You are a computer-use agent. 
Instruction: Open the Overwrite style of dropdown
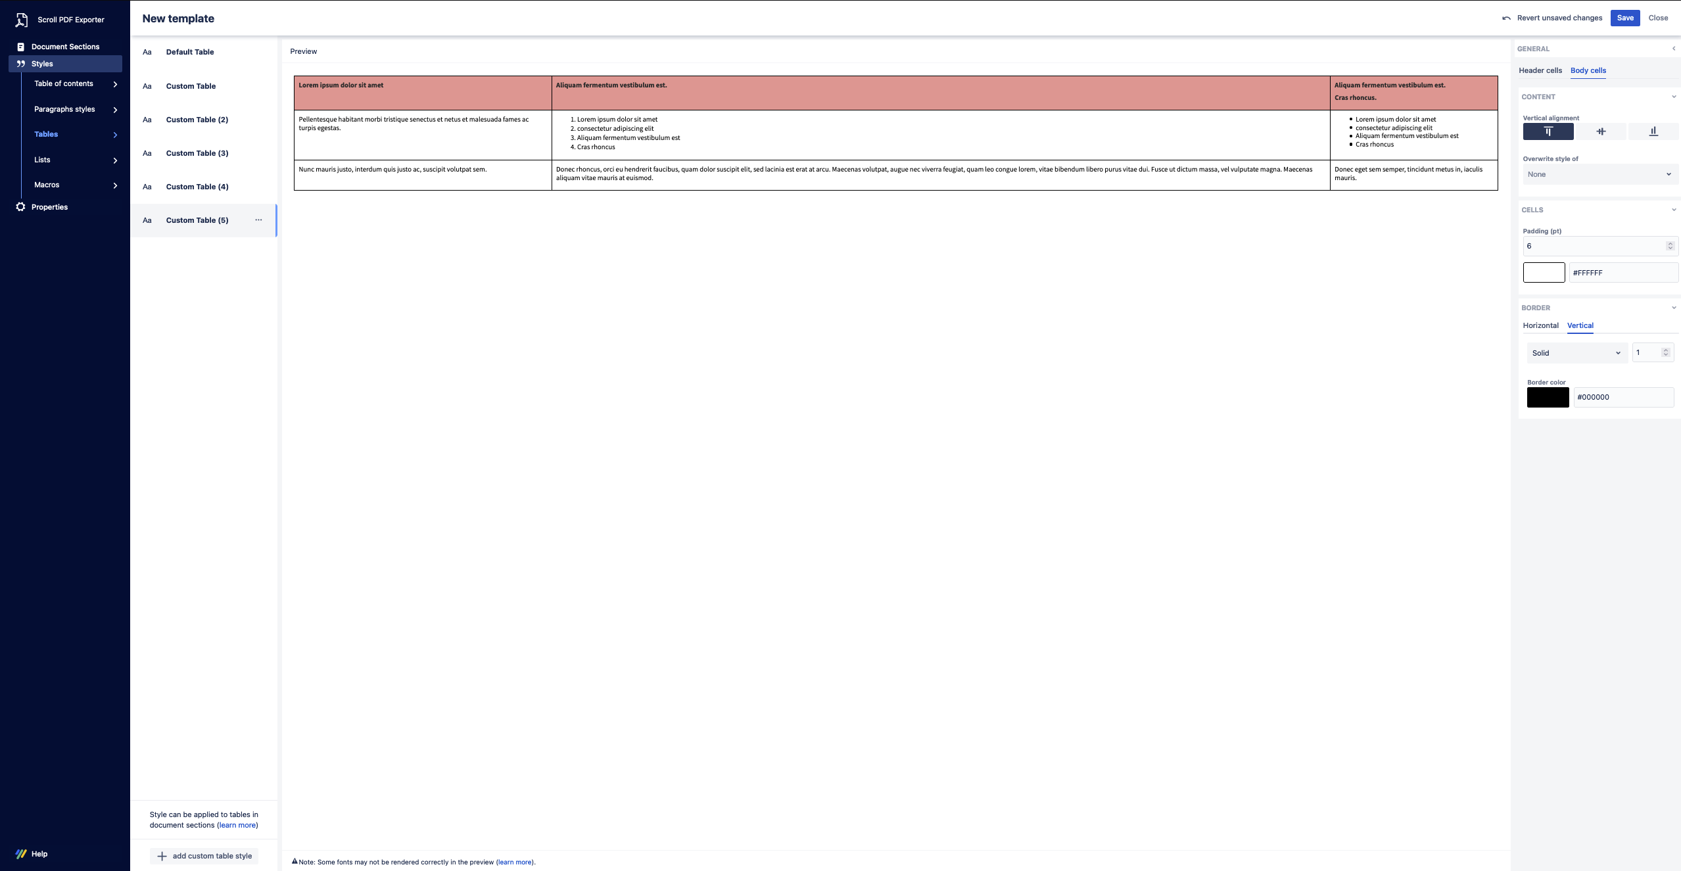[1599, 174]
